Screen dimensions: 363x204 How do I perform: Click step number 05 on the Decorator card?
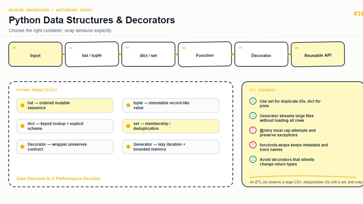point(240,48)
